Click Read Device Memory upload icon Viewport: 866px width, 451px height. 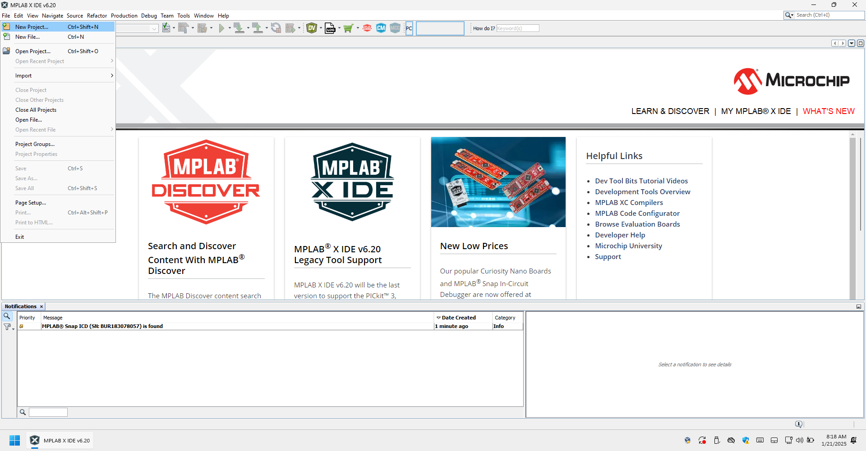[x=257, y=28]
